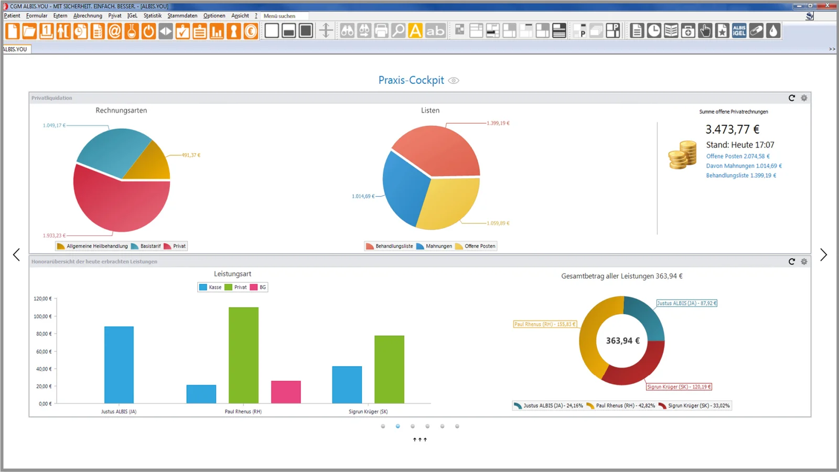Collapse cockpit using the three up arrows
This screenshot has height=472, width=839.
coord(419,440)
